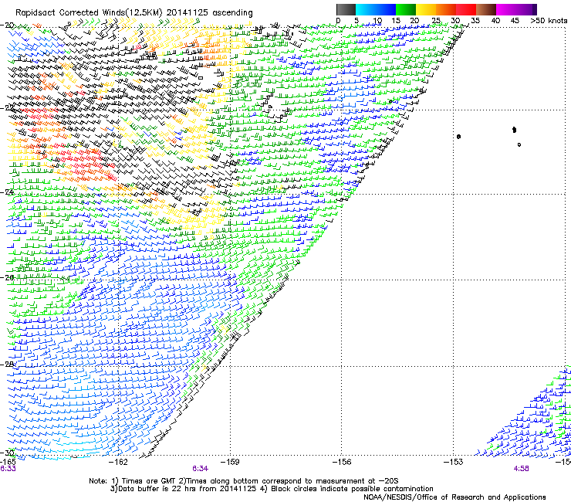
Task: Click the -159 longitude axis label
Action: (230, 462)
